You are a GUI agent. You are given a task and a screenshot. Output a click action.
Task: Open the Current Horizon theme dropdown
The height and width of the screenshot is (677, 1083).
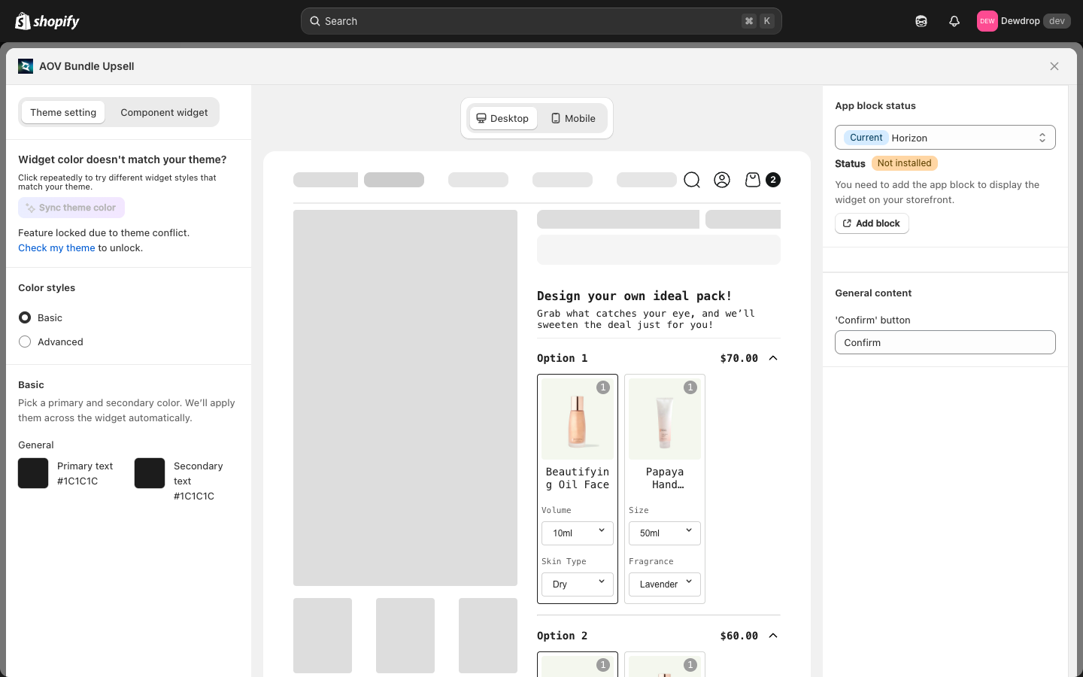coord(945,138)
